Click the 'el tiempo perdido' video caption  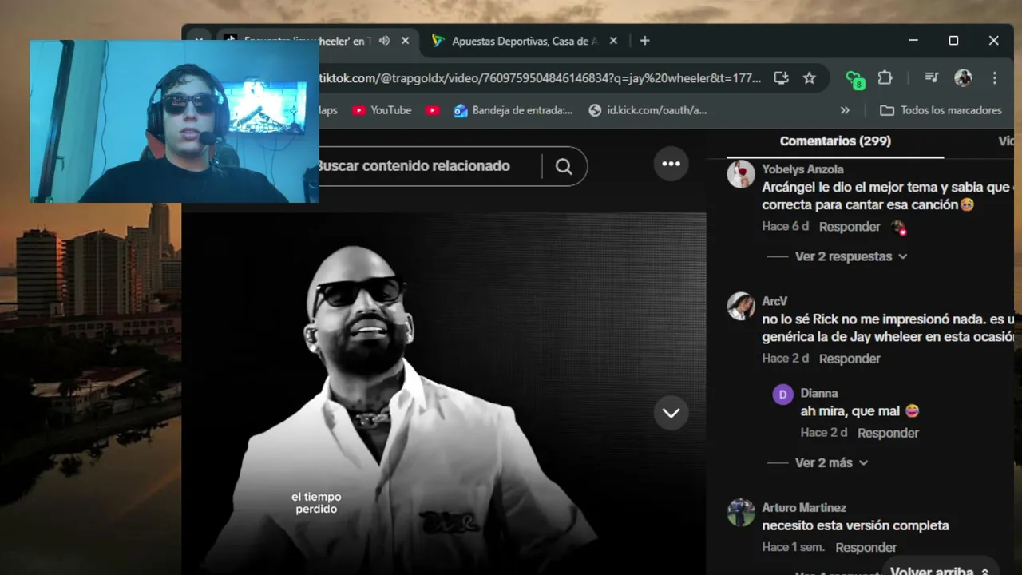[316, 503]
